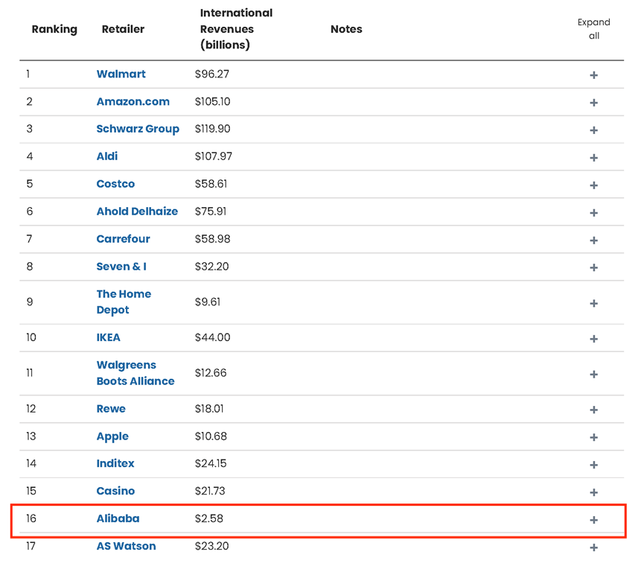Click the International Revenues (billions) header

tap(236, 29)
